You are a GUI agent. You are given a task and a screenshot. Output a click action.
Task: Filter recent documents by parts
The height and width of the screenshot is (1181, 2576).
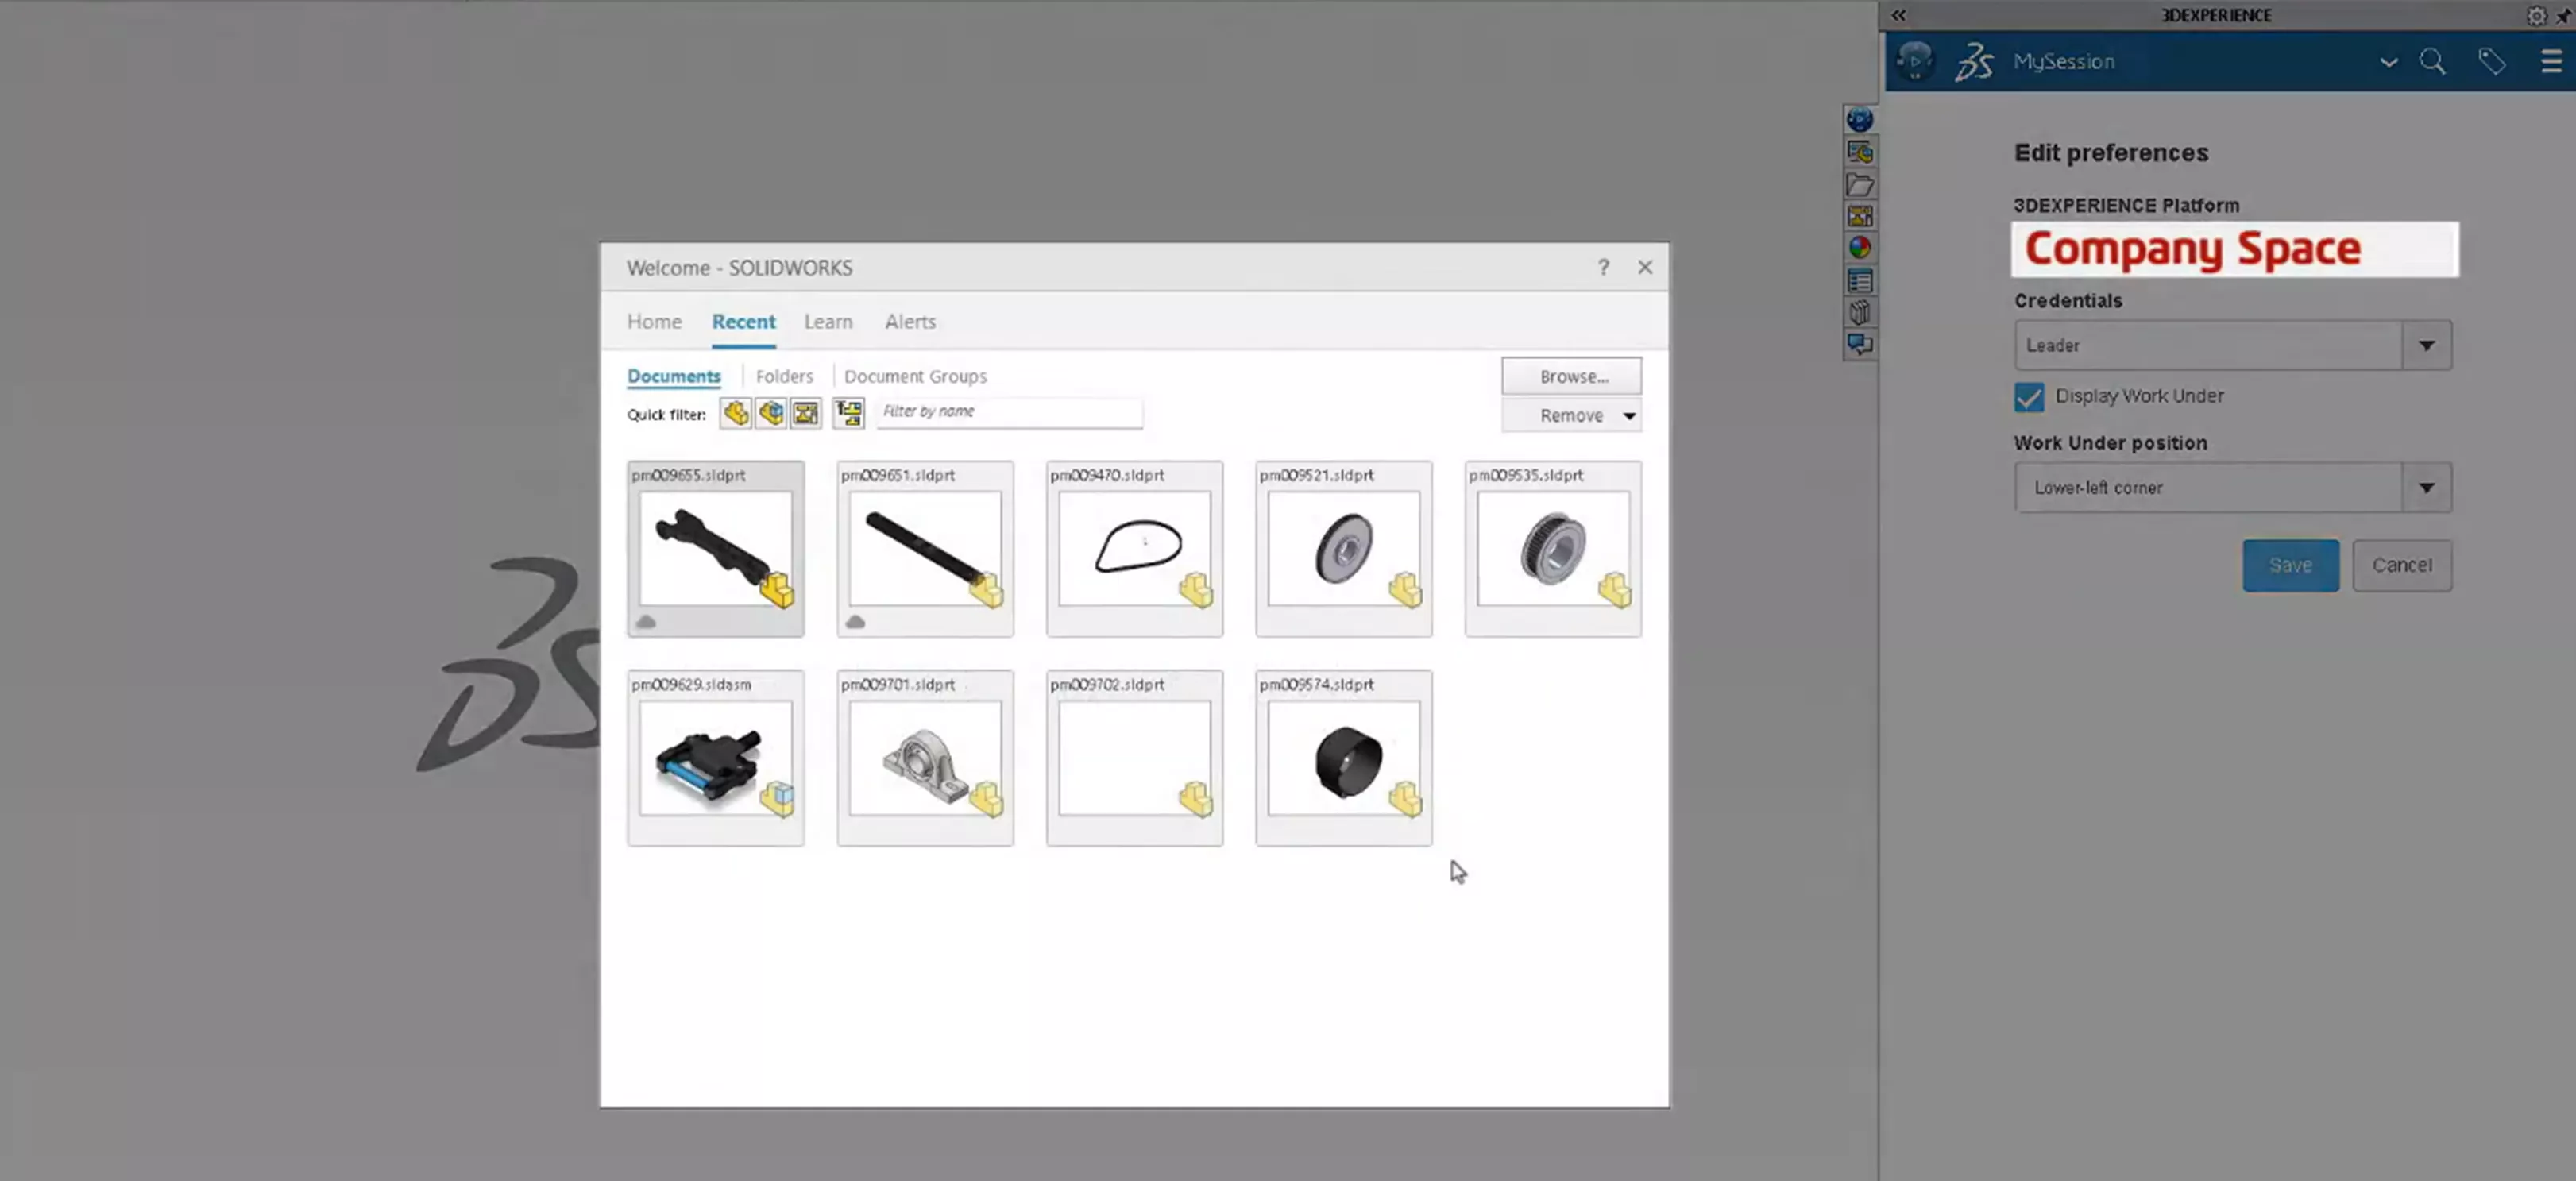coord(736,413)
